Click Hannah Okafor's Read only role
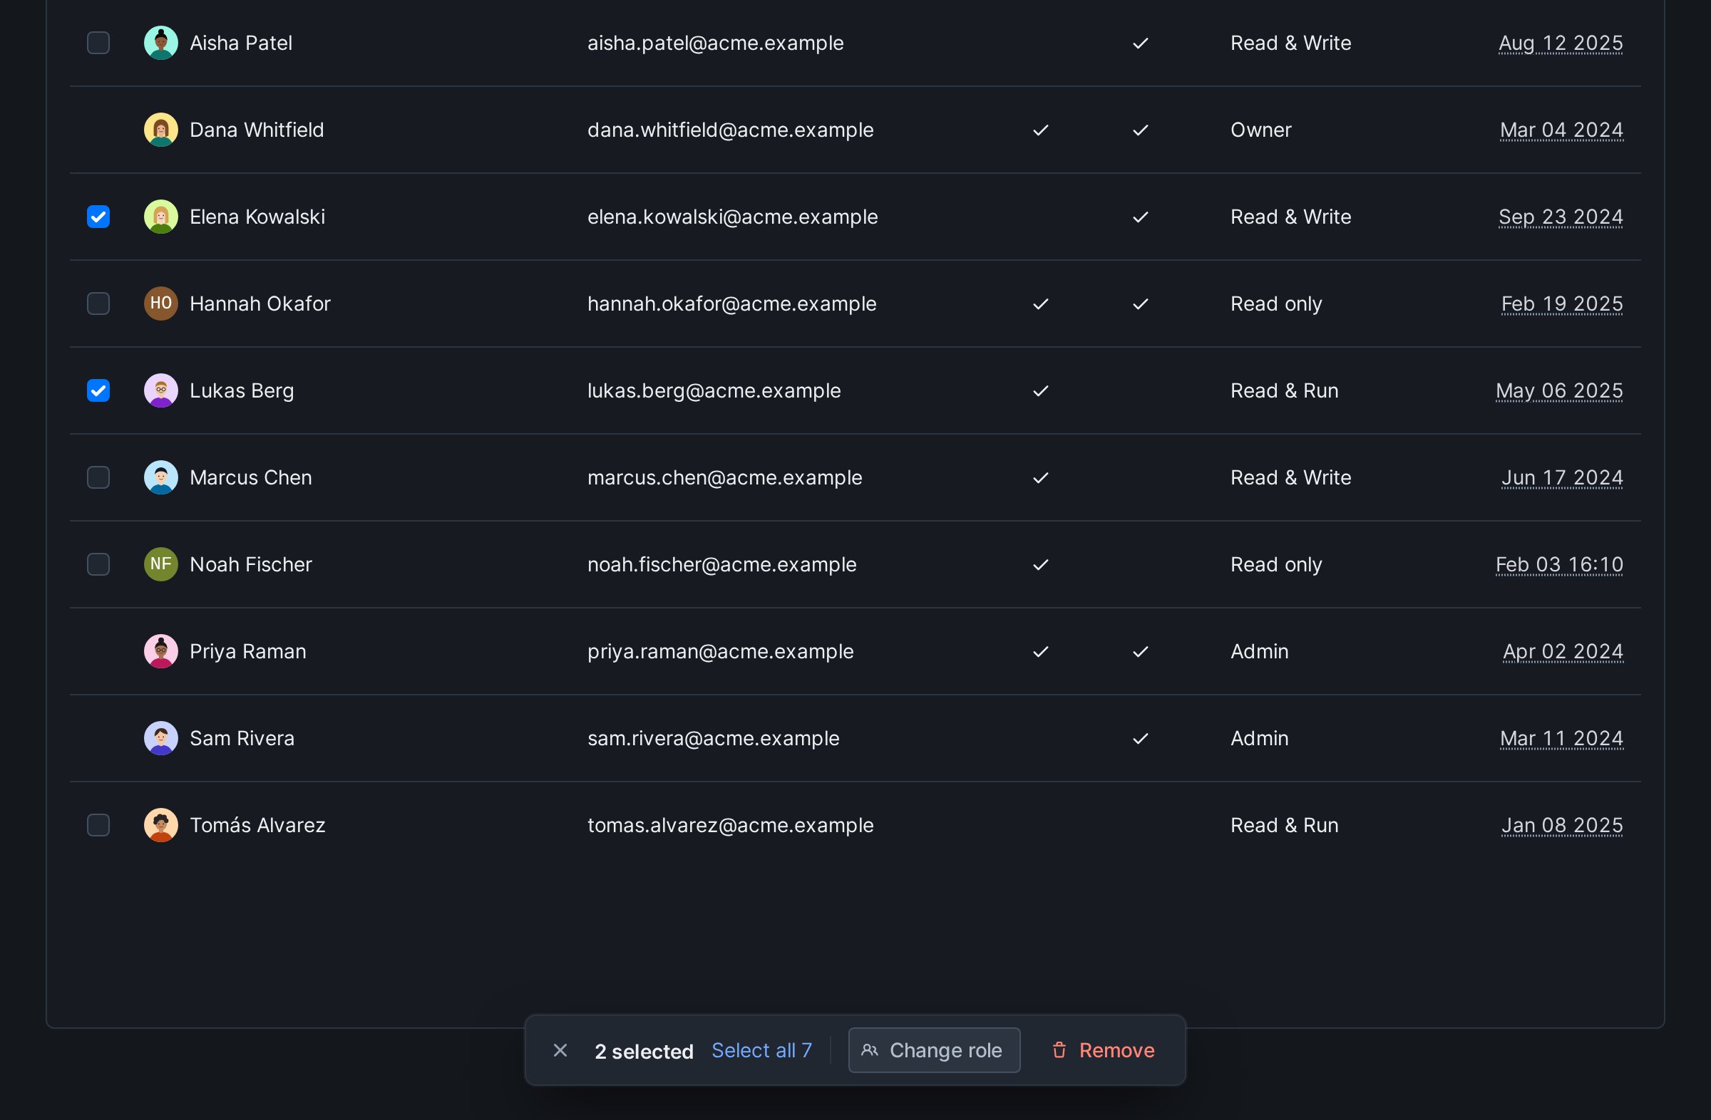The image size is (1711, 1120). [1276, 304]
